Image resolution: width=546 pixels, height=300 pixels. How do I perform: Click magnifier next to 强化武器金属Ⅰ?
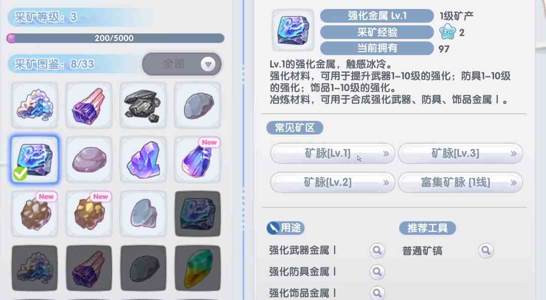pos(377,250)
